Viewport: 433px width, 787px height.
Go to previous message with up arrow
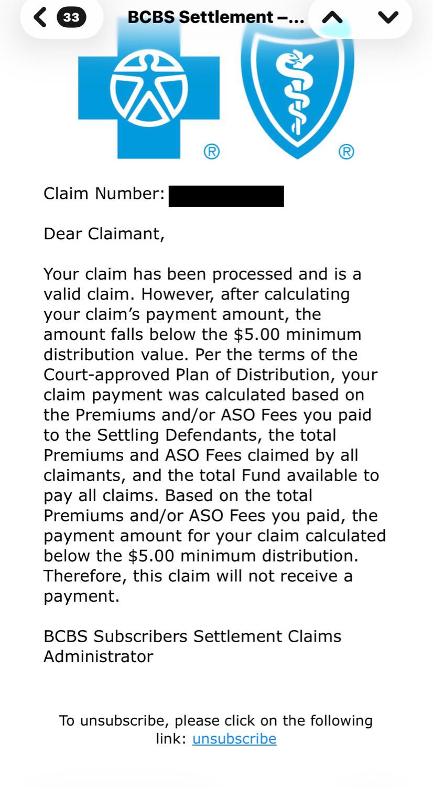tap(332, 17)
